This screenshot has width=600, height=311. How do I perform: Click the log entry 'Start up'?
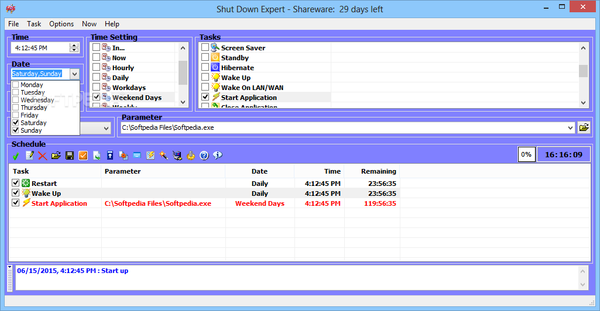point(73,271)
